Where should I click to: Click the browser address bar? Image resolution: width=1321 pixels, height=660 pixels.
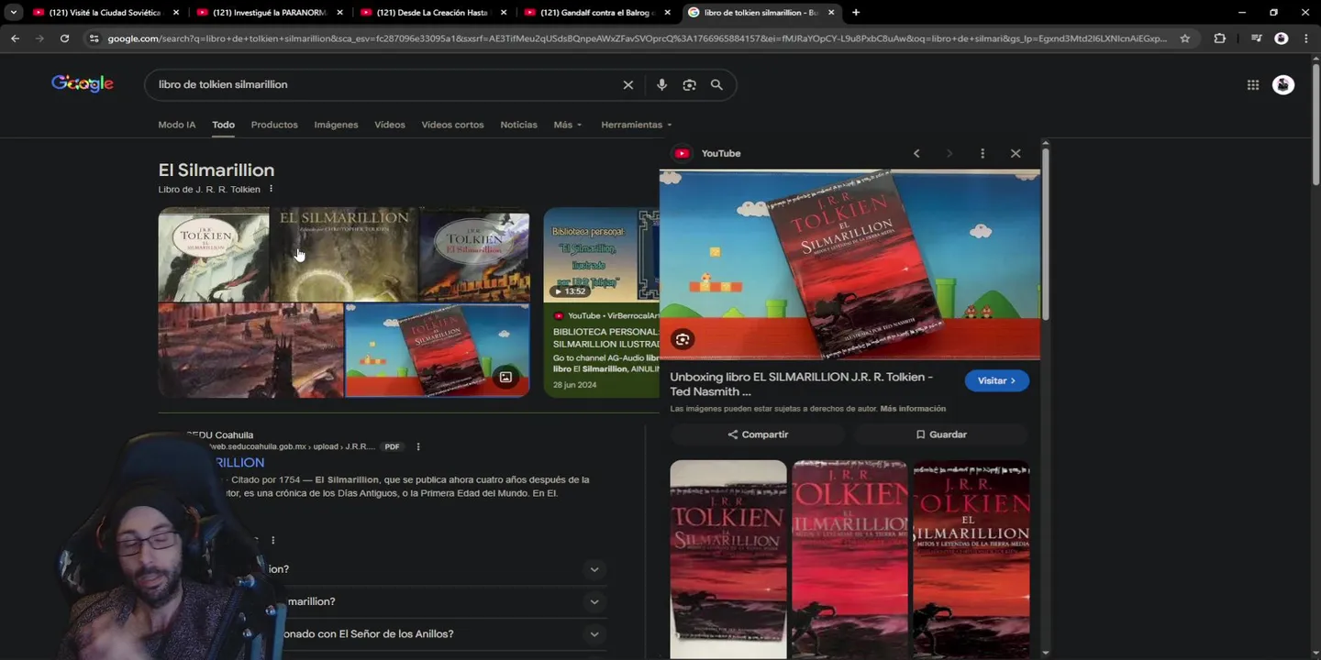click(x=637, y=38)
